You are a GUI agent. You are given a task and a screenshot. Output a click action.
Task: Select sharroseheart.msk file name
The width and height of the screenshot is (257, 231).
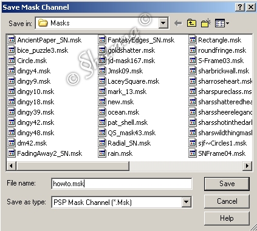point(225,81)
